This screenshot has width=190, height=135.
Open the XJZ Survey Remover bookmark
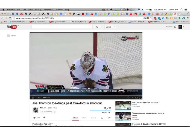click(x=78, y=22)
